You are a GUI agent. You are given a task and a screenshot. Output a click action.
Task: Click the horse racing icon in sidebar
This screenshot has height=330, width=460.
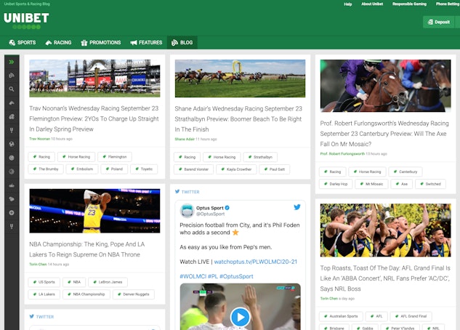click(12, 102)
